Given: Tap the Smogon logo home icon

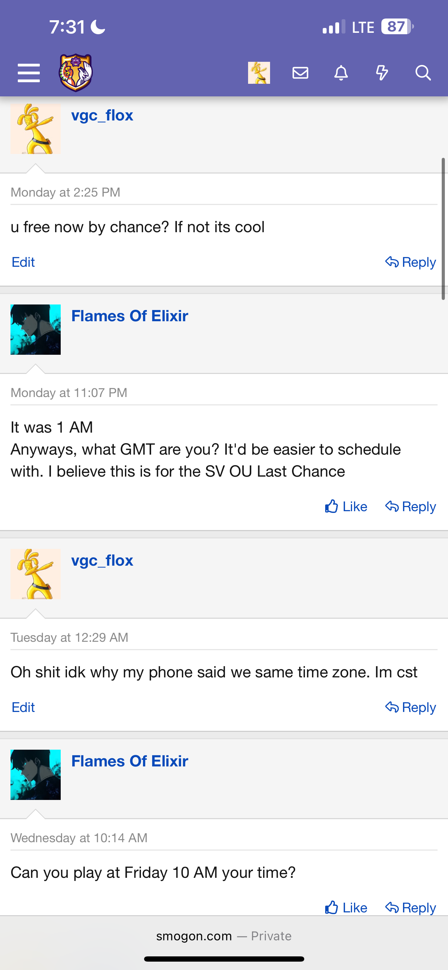Looking at the screenshot, I should [76, 73].
